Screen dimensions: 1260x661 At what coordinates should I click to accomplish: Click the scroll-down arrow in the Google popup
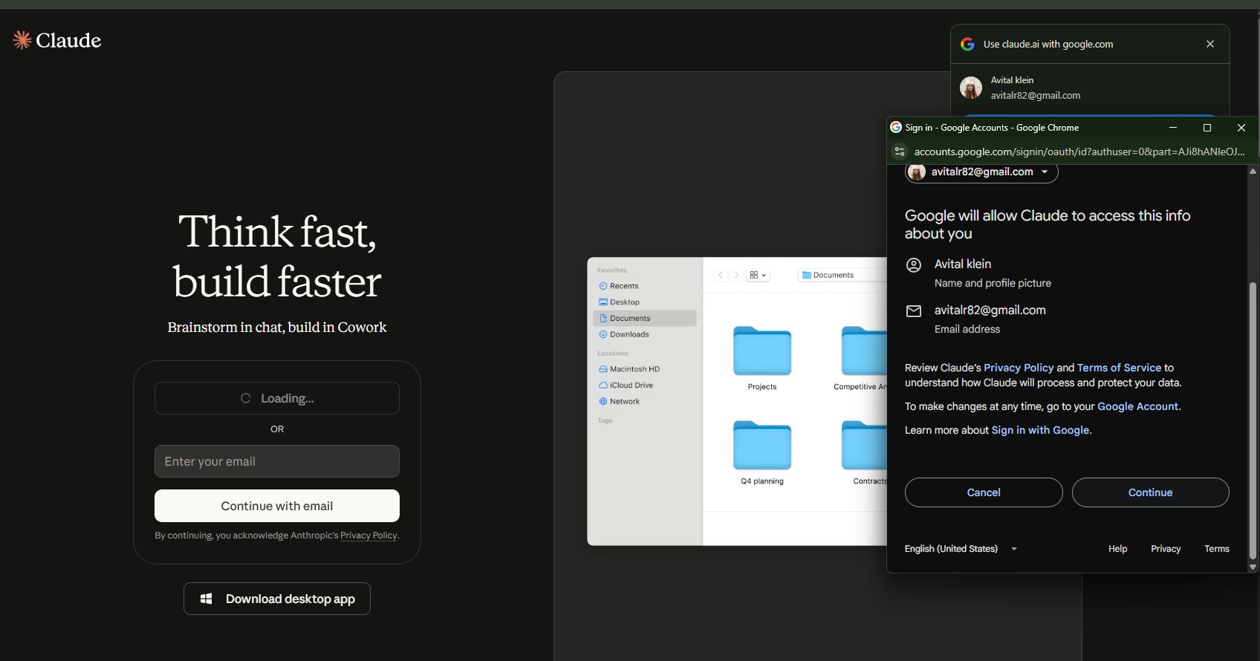point(1253,567)
